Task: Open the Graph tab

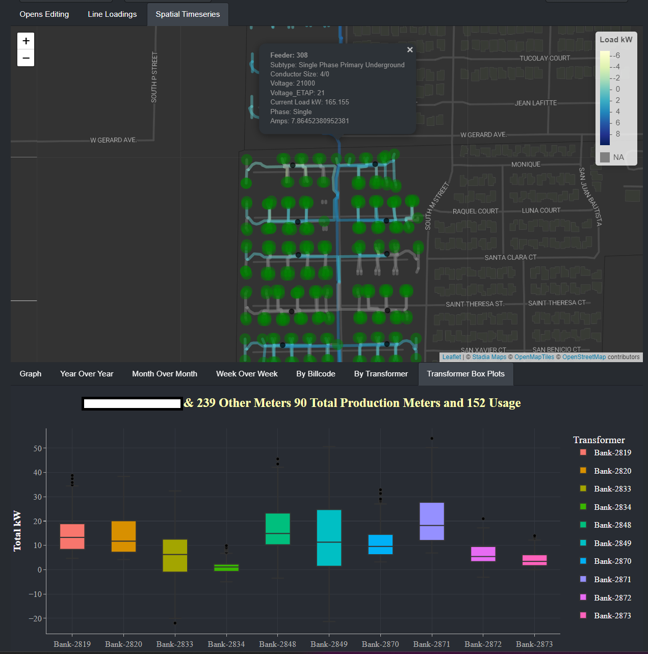Action: [31, 374]
